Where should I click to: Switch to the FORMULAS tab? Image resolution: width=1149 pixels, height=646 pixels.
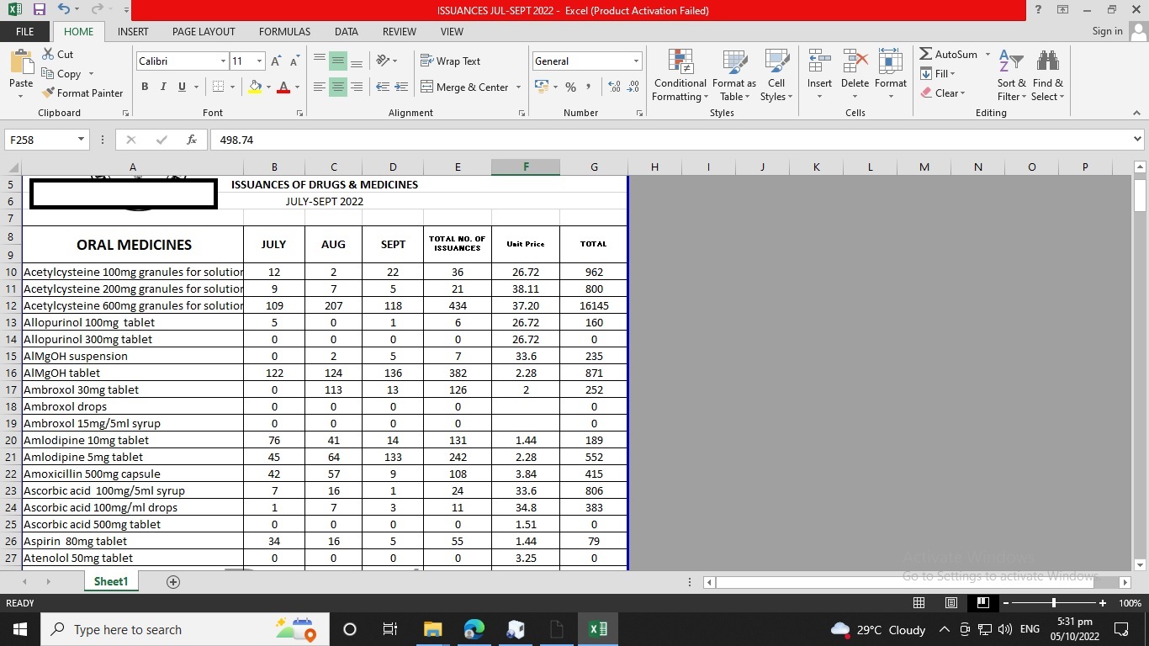284,31
